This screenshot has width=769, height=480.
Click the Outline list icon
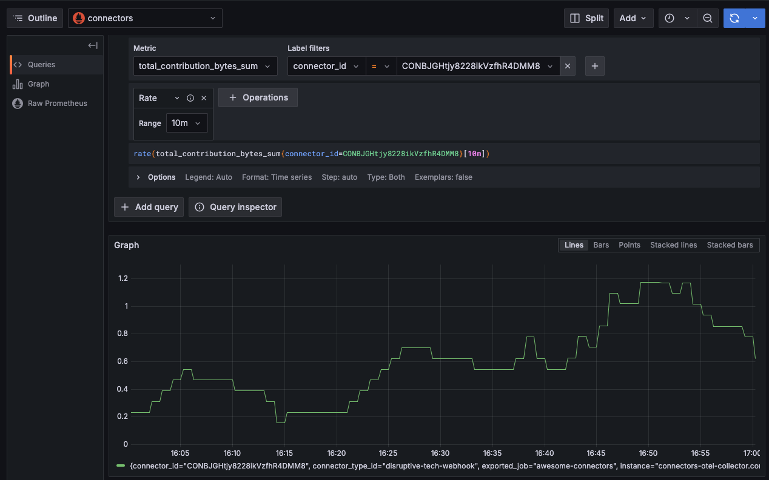click(x=18, y=18)
